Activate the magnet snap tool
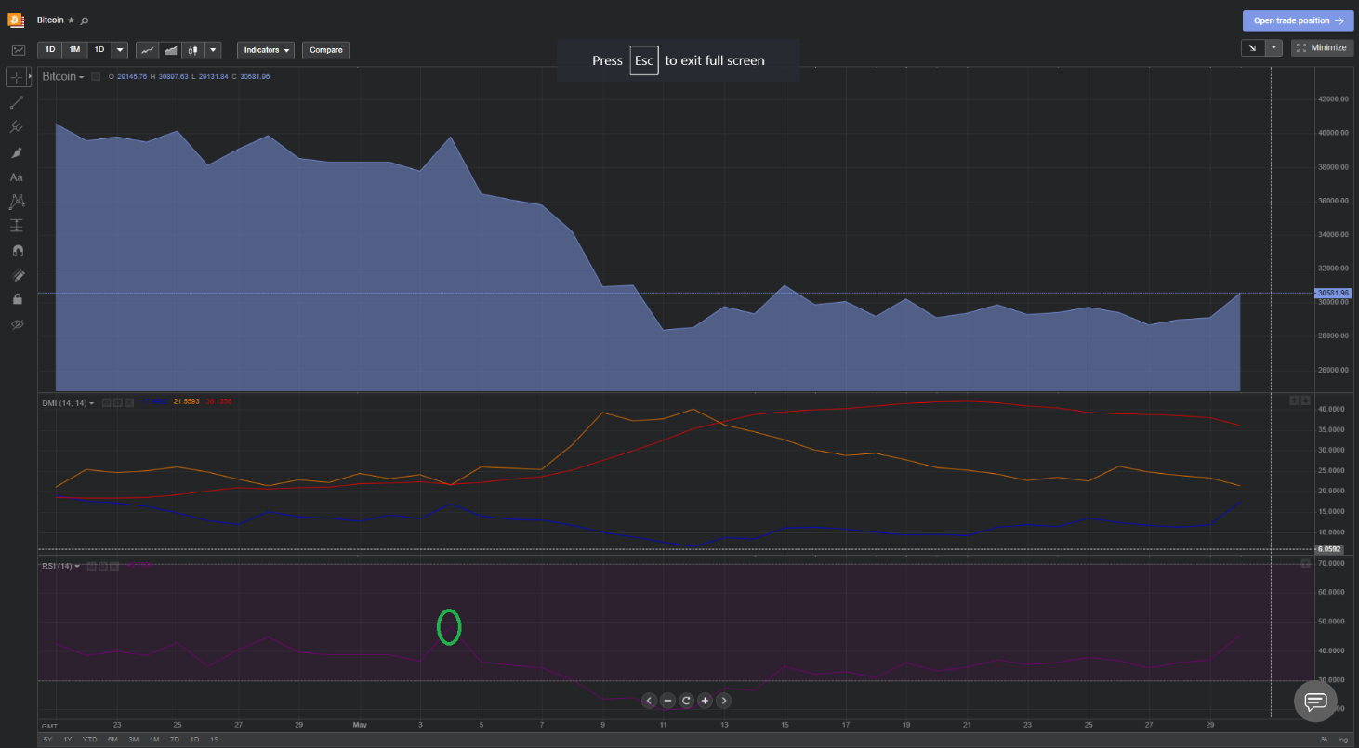The height and width of the screenshot is (748, 1359). [x=17, y=251]
